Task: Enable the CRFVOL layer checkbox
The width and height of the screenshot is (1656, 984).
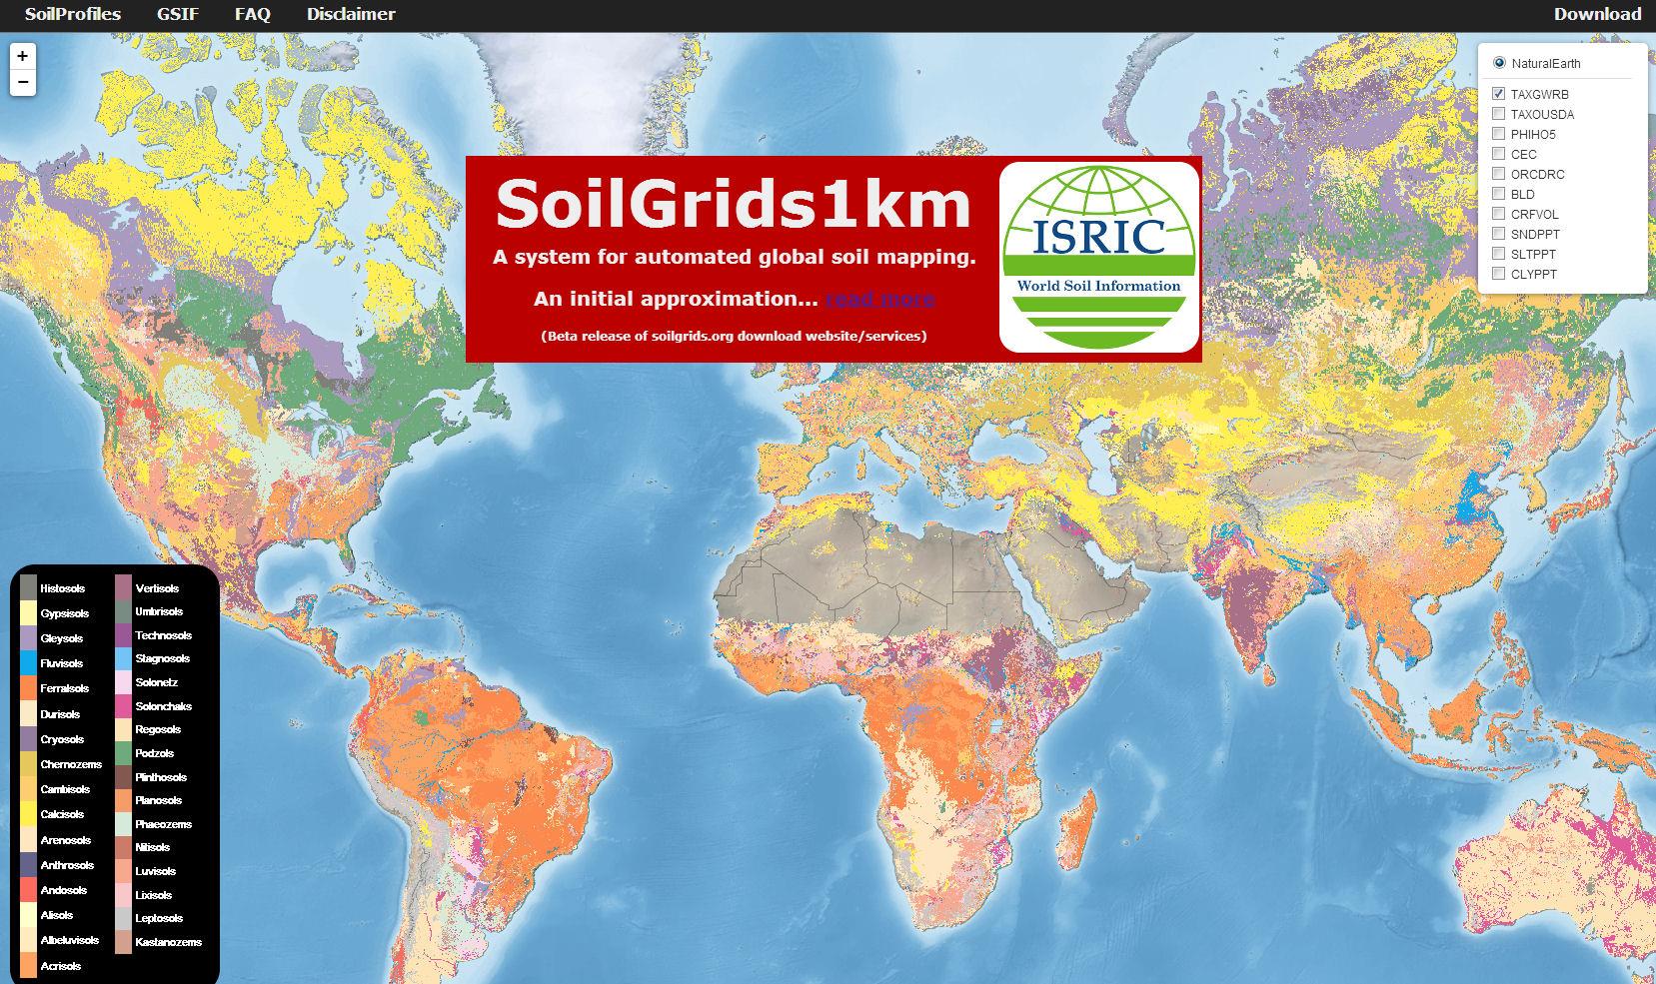Action: pyautogui.click(x=1499, y=214)
